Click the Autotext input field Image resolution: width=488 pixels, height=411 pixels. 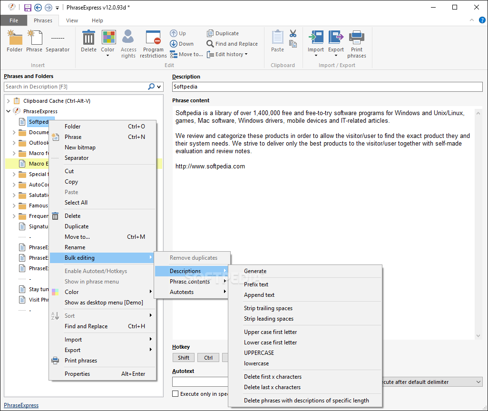[200, 382]
